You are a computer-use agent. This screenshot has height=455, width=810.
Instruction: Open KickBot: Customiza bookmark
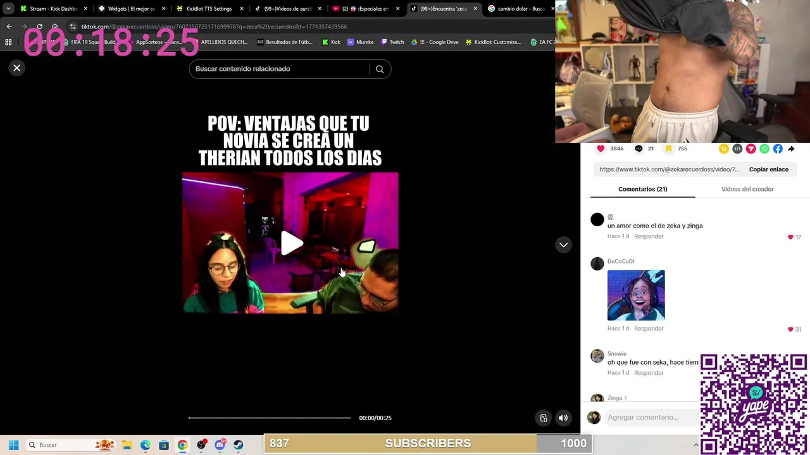(493, 42)
